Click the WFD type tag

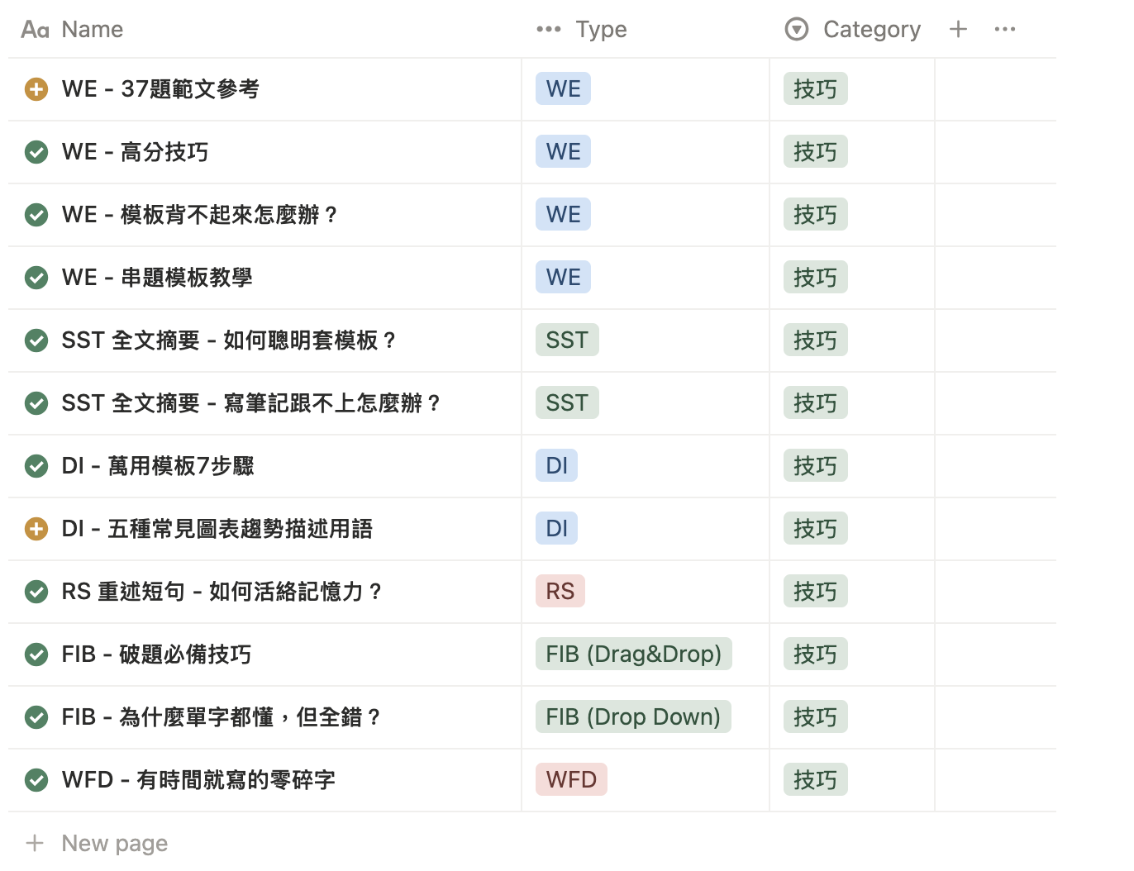[x=571, y=780]
